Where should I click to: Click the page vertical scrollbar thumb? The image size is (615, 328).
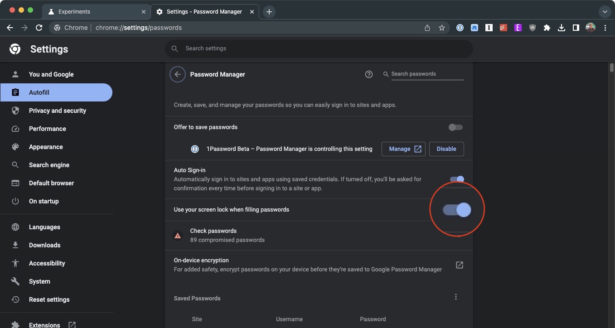pos(612,68)
